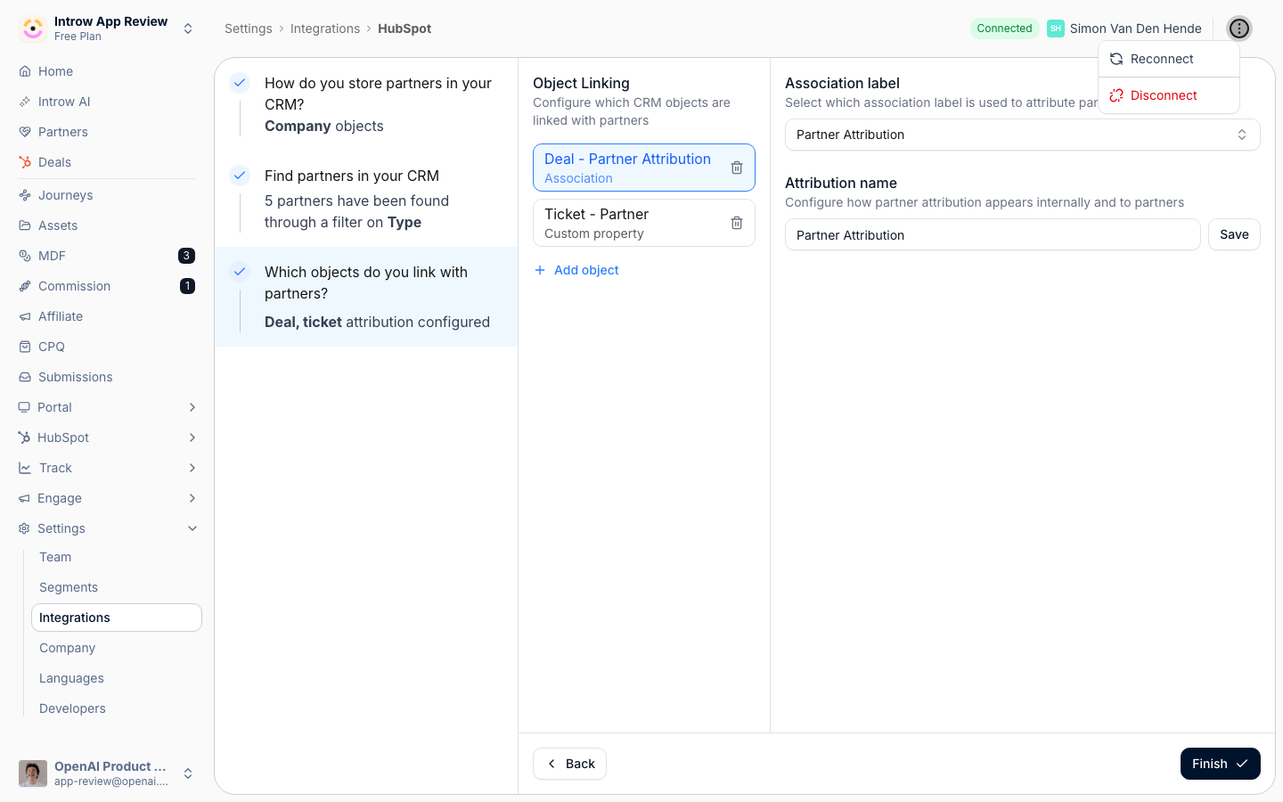This screenshot has width=1283, height=802.
Task: Click the Affiliate megaphone icon
Action: (25, 316)
